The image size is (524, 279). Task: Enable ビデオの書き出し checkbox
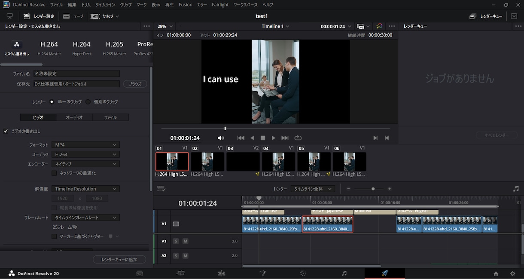6,131
